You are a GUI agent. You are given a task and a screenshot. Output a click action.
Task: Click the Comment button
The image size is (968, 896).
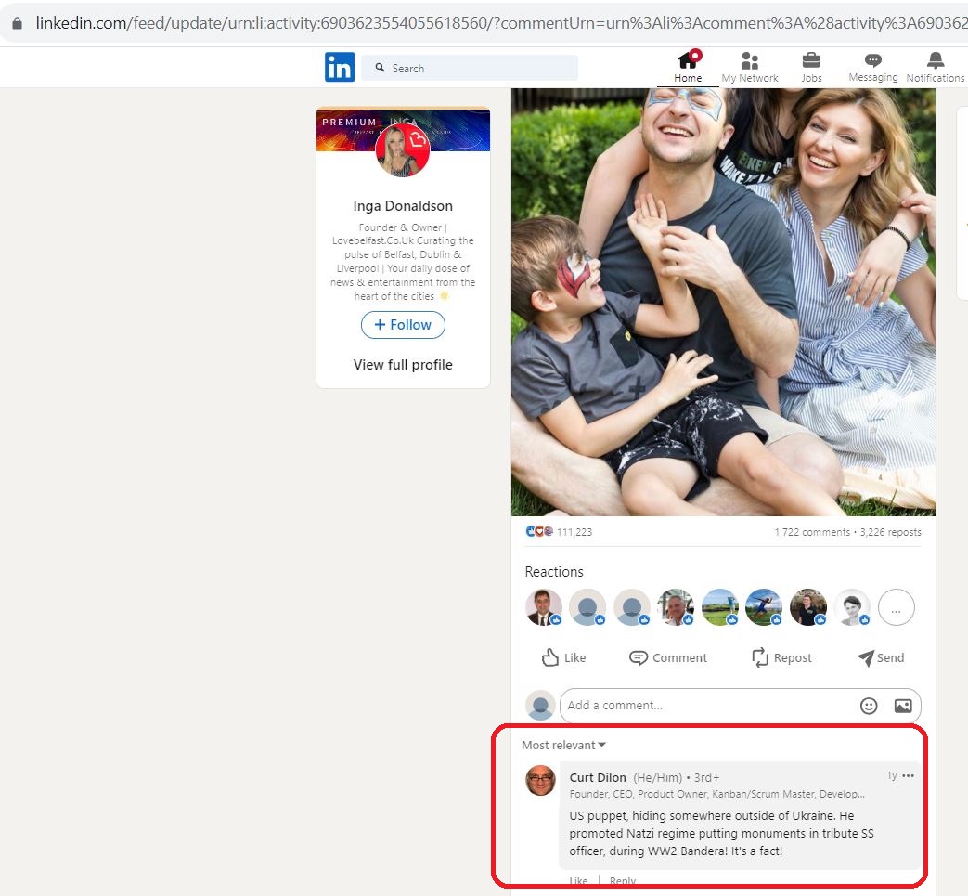(x=668, y=657)
